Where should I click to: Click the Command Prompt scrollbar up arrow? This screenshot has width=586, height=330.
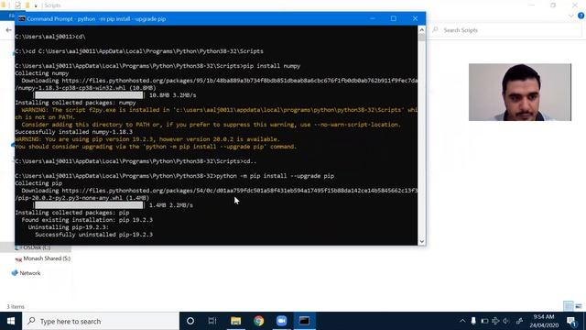[421, 29]
